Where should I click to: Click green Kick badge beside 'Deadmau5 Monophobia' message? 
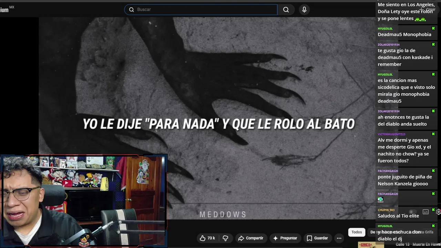tap(433, 28)
